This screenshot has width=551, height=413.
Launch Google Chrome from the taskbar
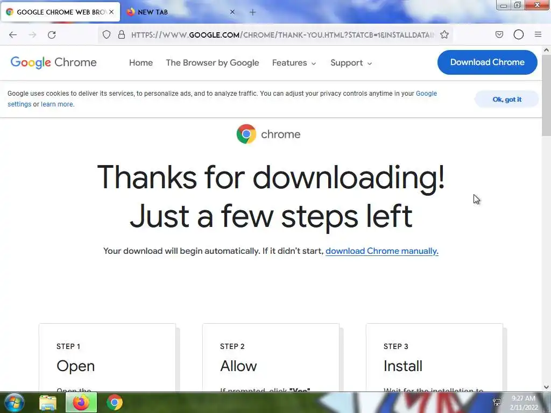(x=115, y=402)
